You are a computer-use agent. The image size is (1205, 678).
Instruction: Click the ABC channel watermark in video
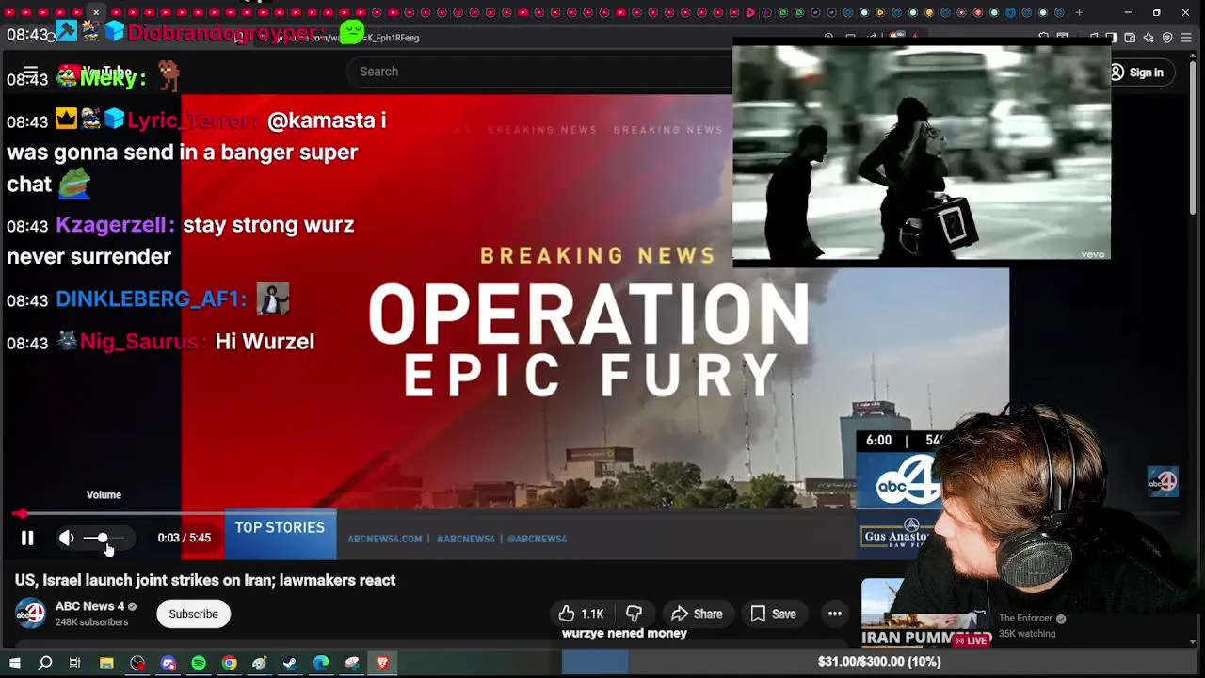point(1163,481)
